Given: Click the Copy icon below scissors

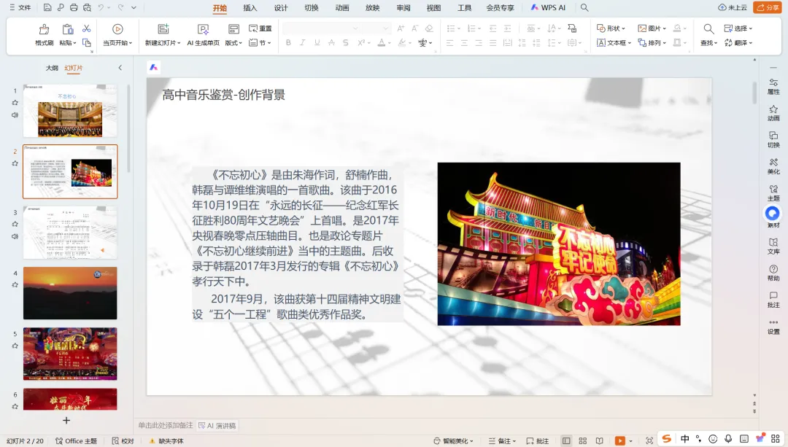Looking at the screenshot, I should tap(86, 43).
